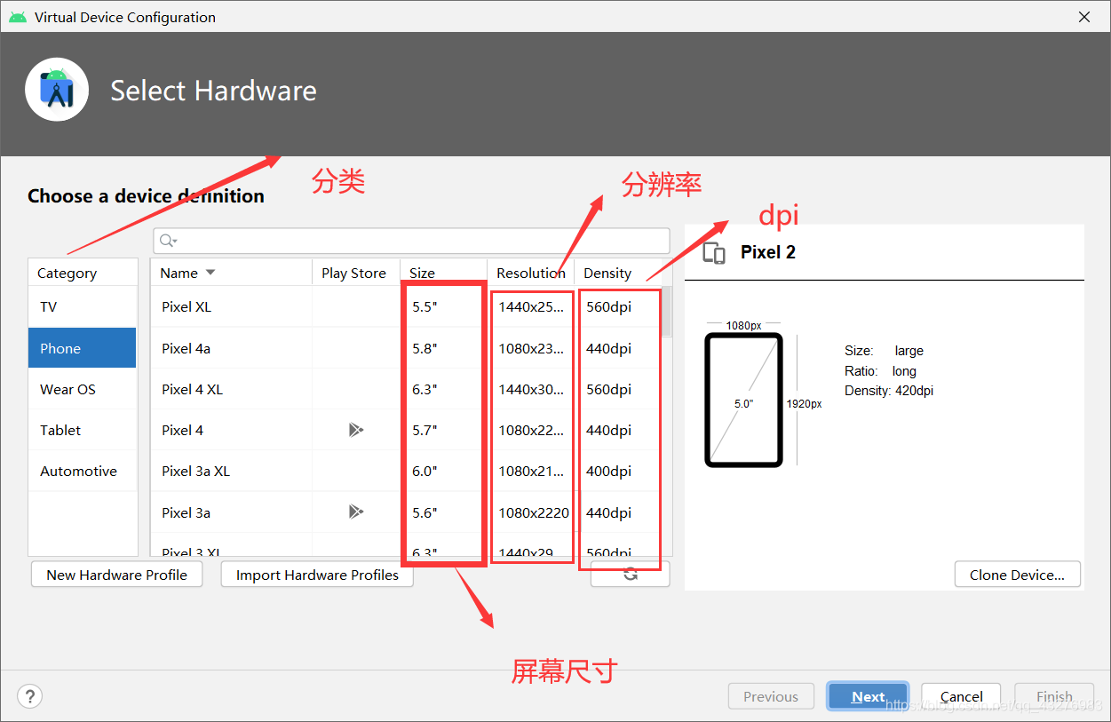Click the help question mark icon
The image size is (1111, 722).
click(x=30, y=696)
